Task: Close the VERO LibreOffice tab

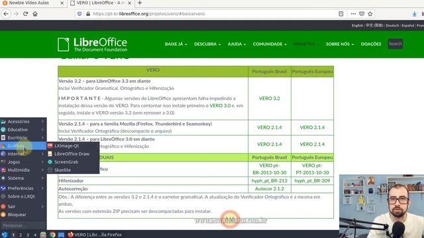Action: coord(130,3)
